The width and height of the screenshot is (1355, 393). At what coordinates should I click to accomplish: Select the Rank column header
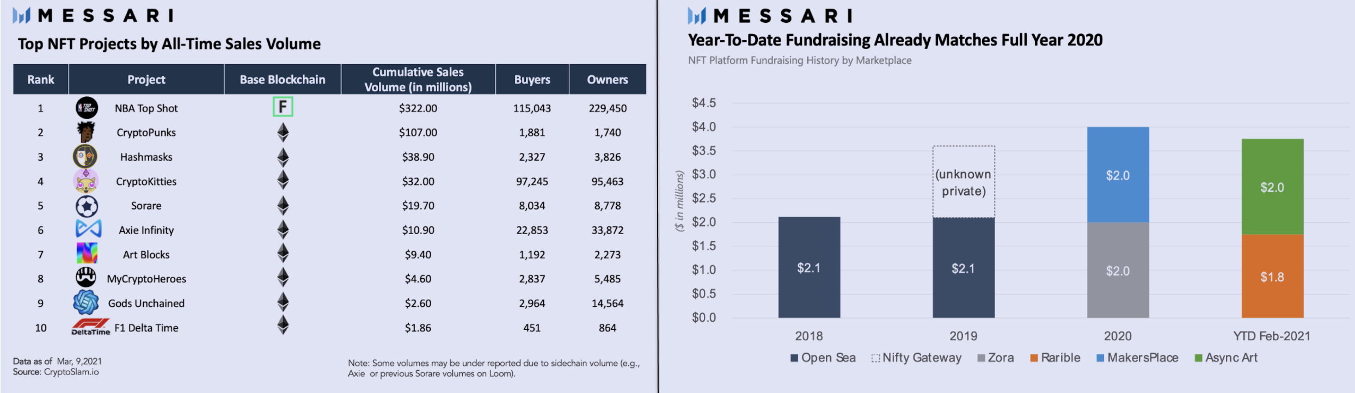[41, 79]
